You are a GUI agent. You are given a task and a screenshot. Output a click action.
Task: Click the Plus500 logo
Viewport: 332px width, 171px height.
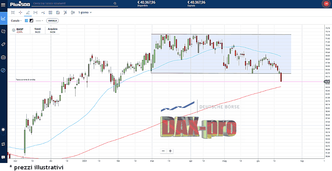(x=20, y=4)
